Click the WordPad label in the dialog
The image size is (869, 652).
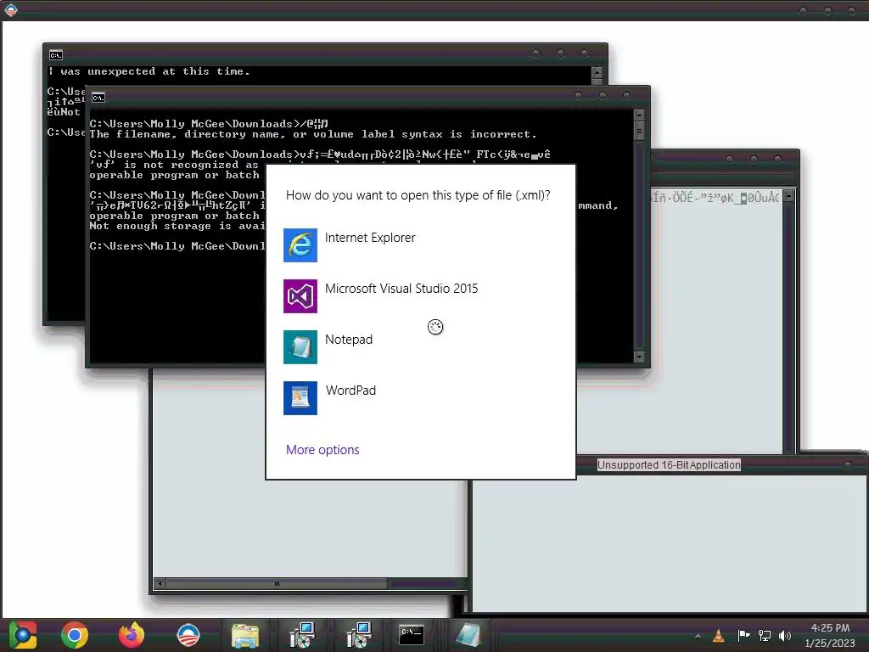(x=350, y=391)
